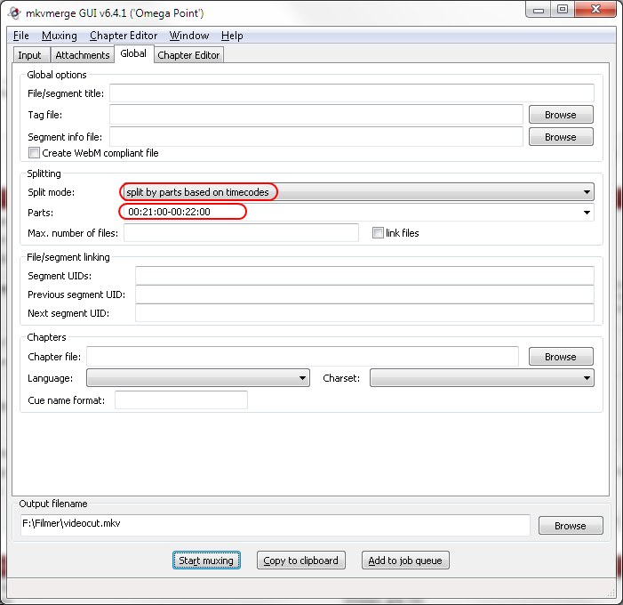Screen dimensions: 623x605
Task: Click the Parts timecode field
Action: 351,212
